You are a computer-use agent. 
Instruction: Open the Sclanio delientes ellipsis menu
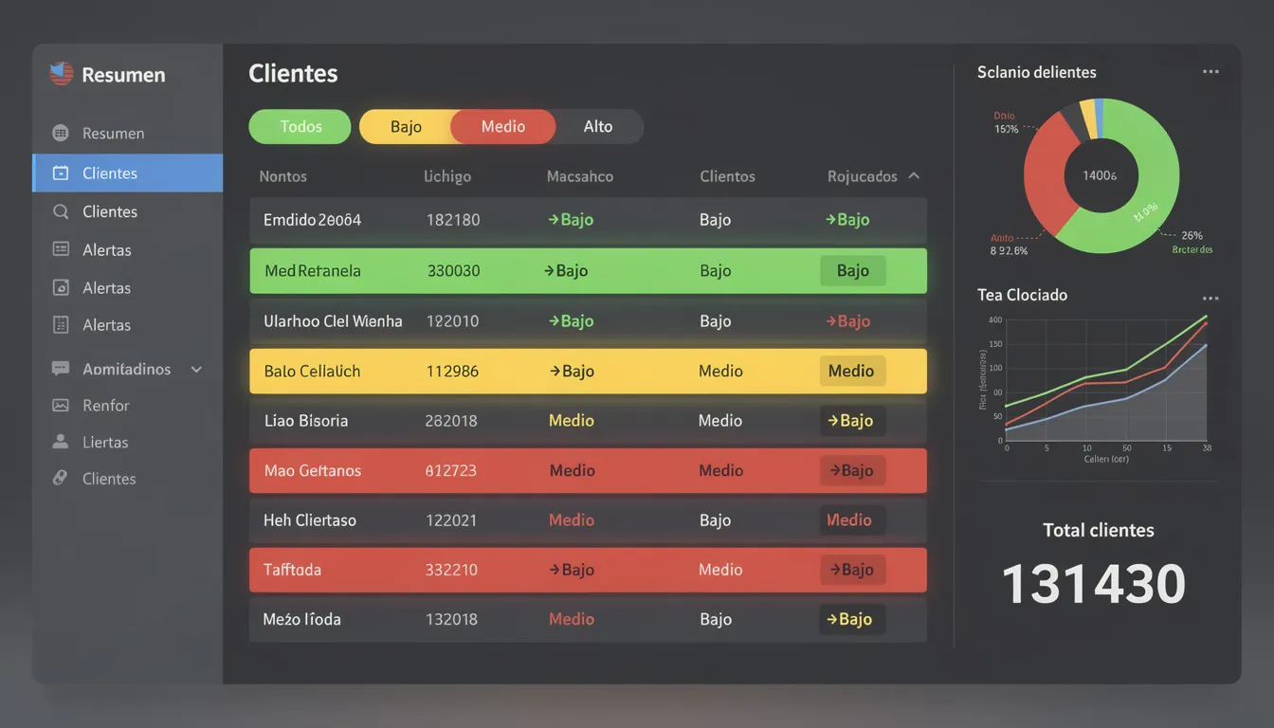pyautogui.click(x=1210, y=71)
